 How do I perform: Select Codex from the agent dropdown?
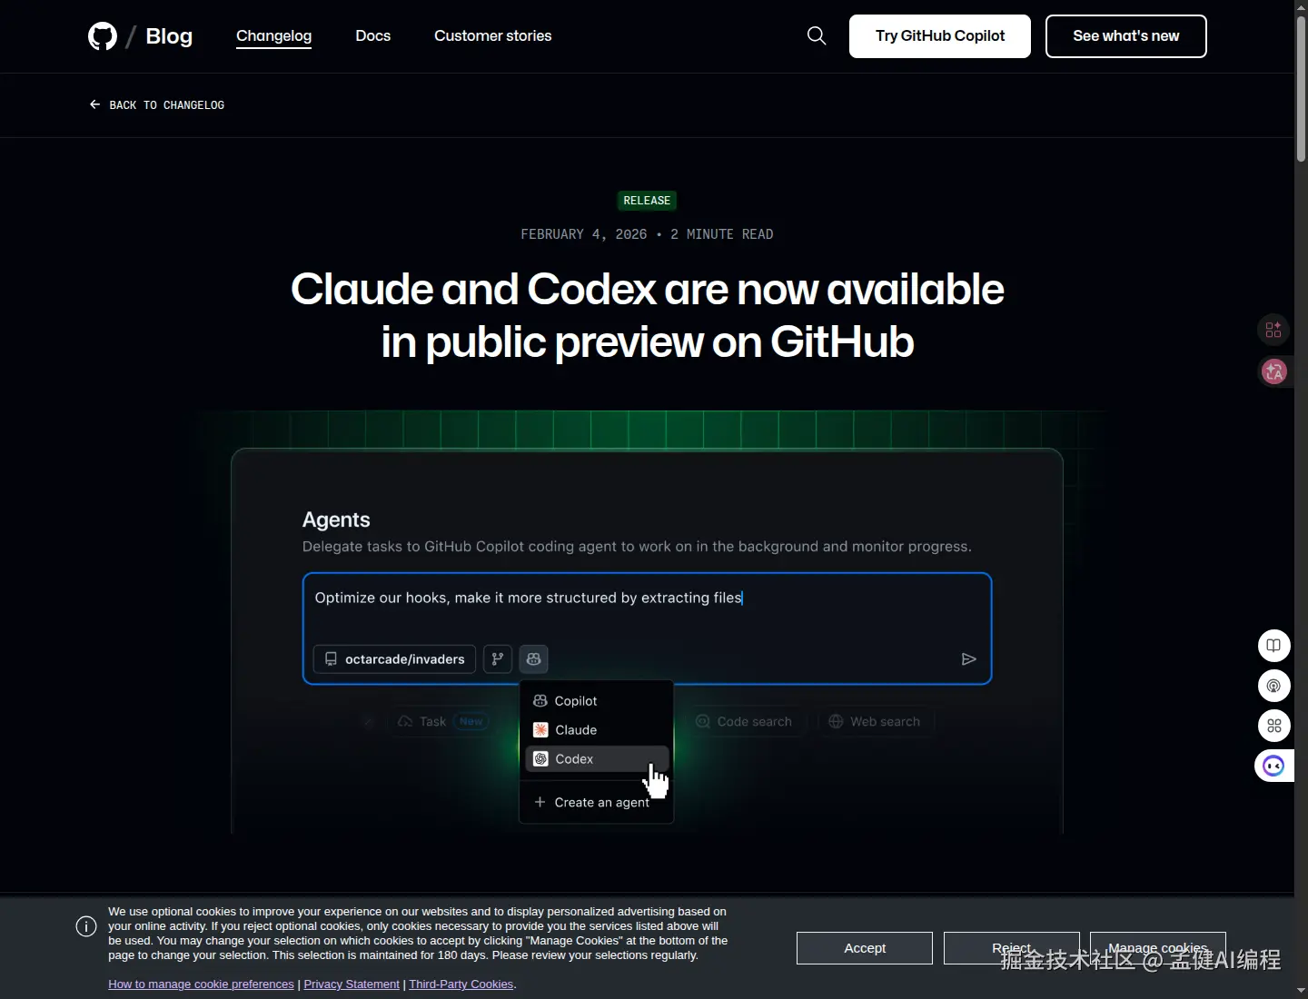[573, 759]
